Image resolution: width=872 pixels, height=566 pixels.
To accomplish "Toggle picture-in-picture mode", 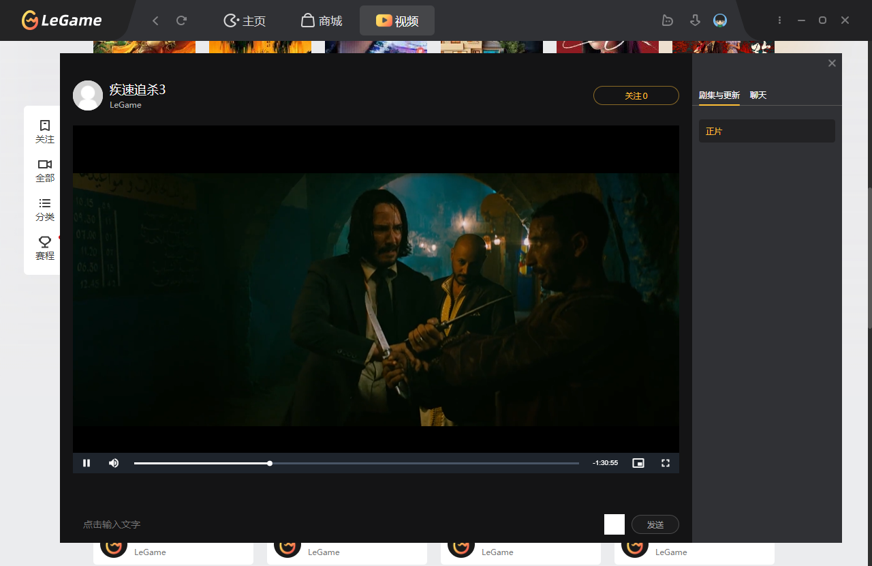I will click(638, 463).
